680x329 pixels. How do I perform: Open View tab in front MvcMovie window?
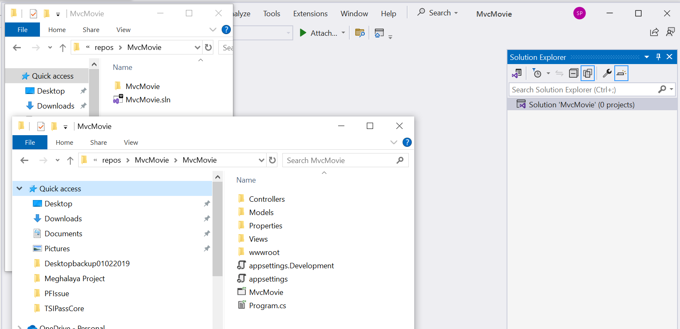131,142
